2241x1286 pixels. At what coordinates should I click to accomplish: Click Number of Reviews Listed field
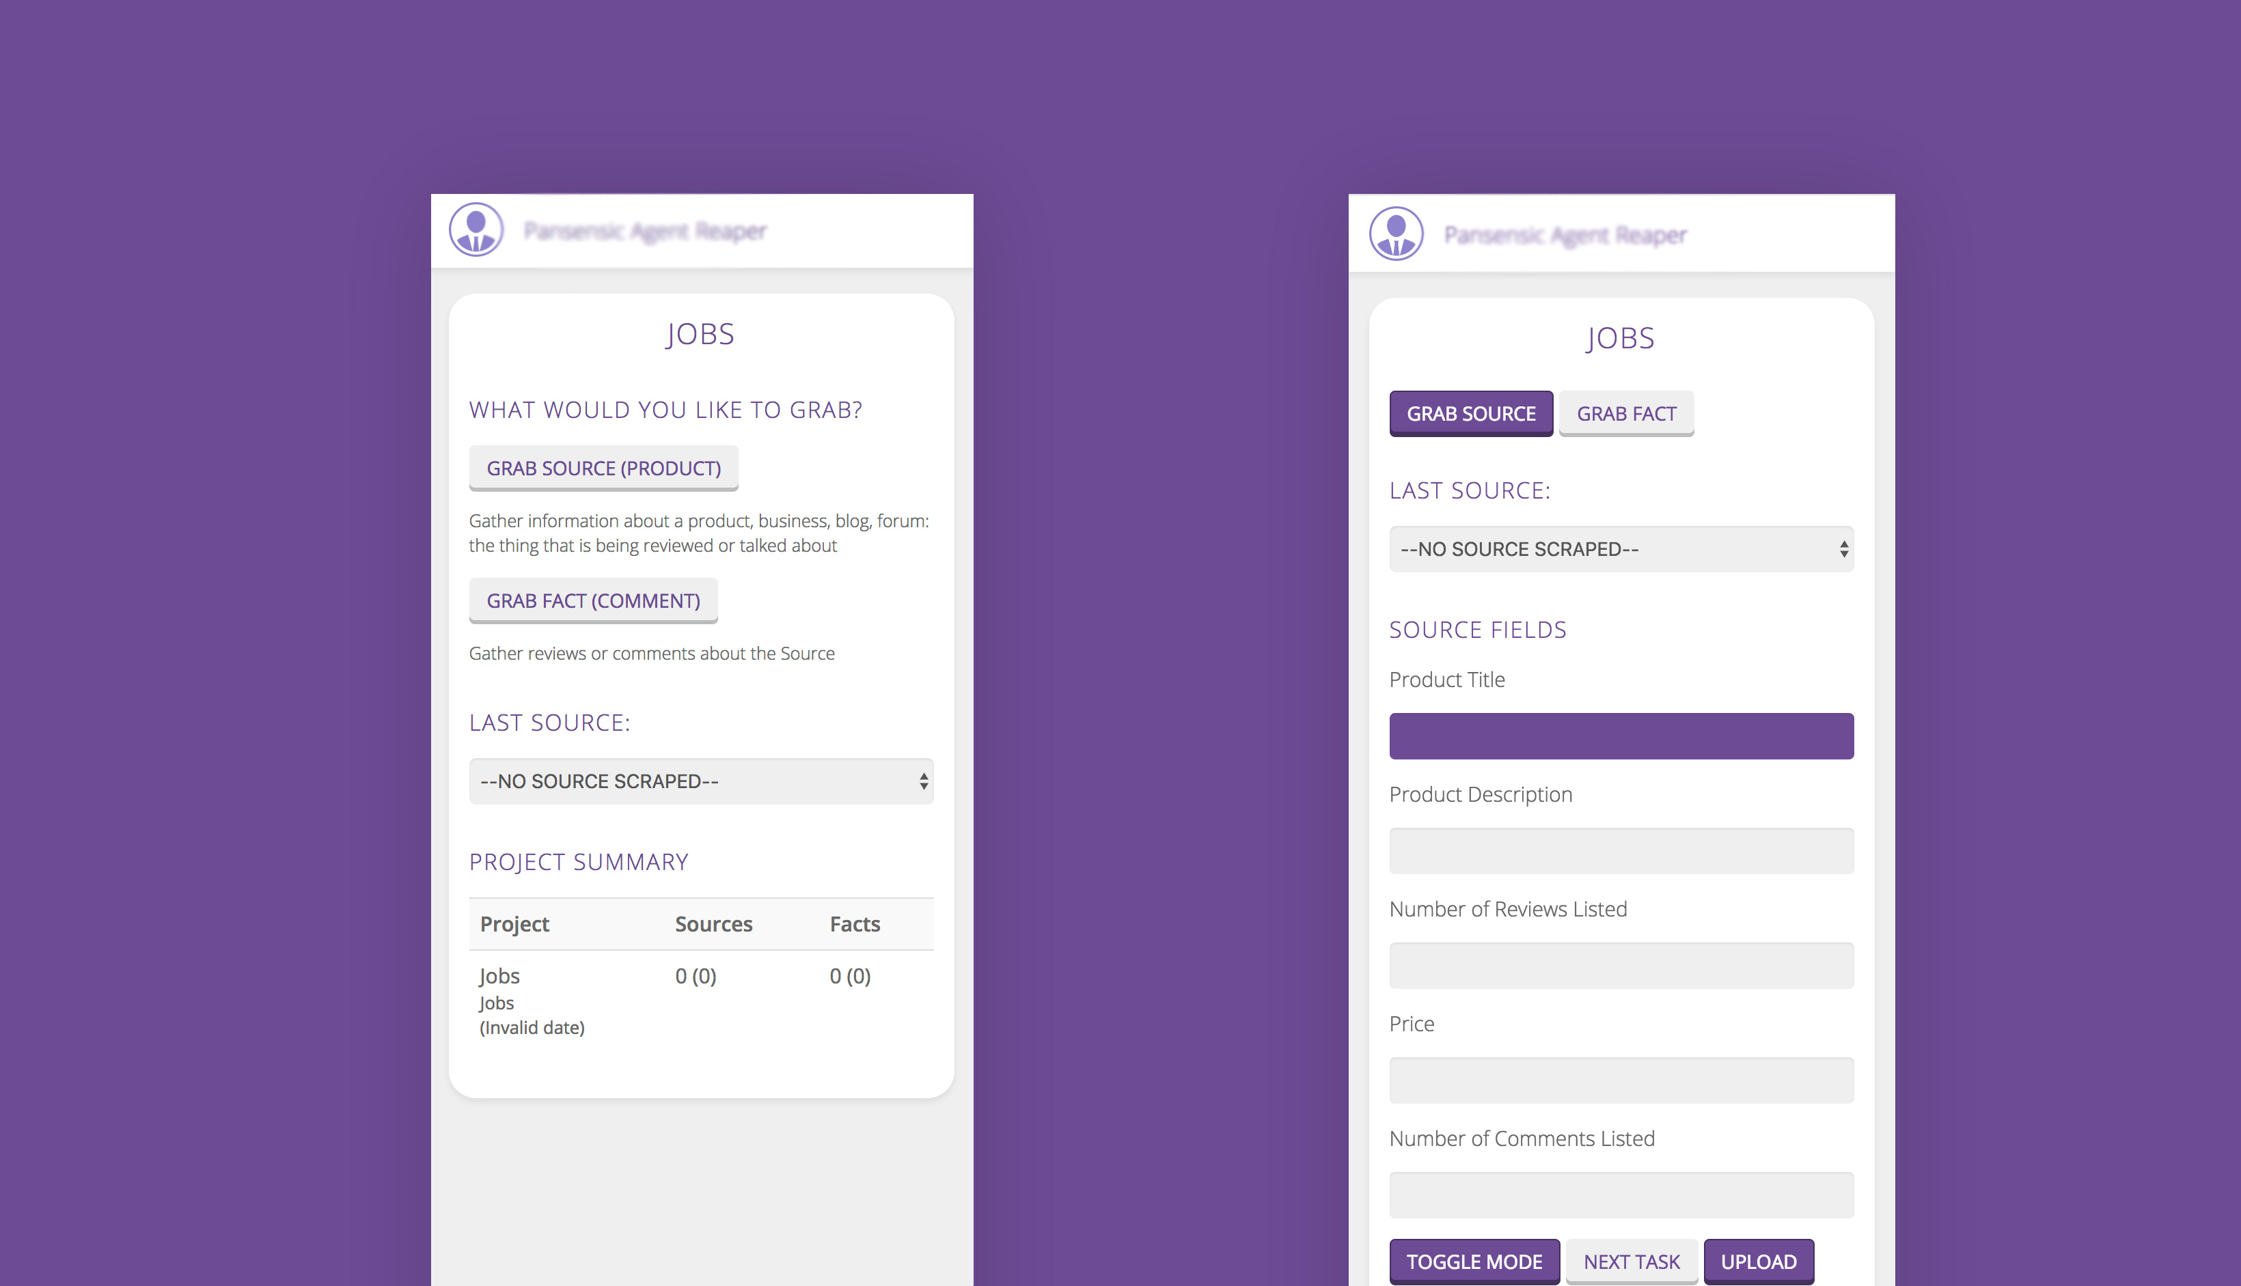coord(1621,966)
